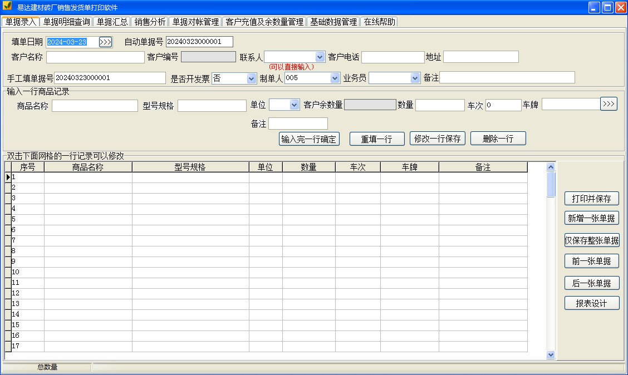Expand the 制单人 dropdown list
The image size is (628, 375).
pyautogui.click(x=335, y=78)
